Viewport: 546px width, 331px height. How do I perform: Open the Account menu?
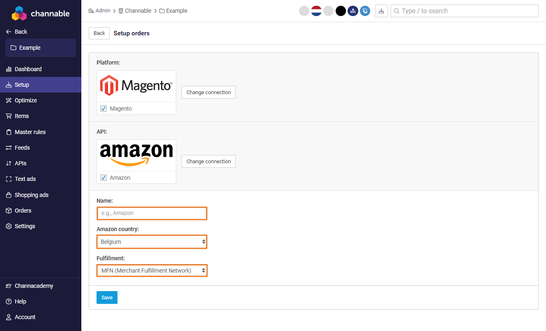(x=41, y=317)
